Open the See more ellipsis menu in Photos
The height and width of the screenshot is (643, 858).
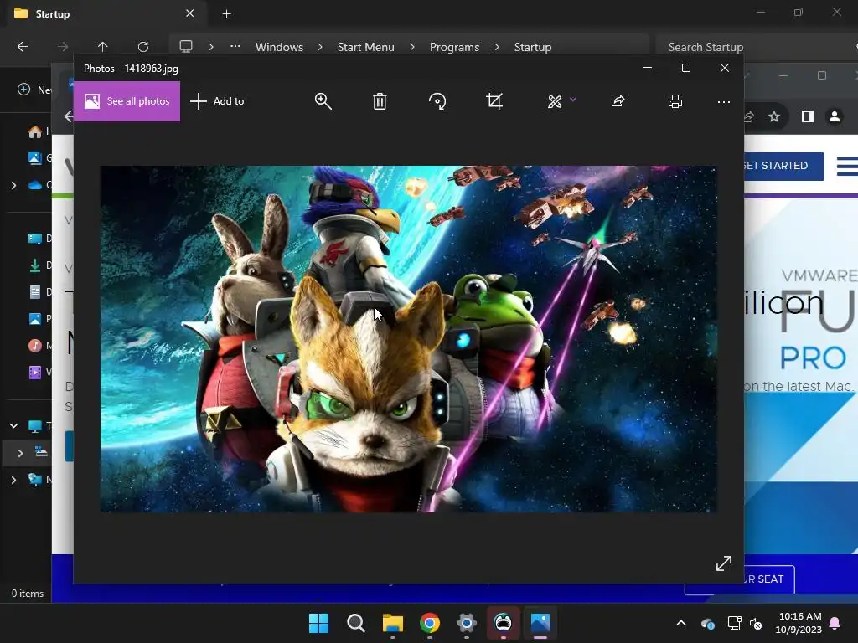pos(723,101)
